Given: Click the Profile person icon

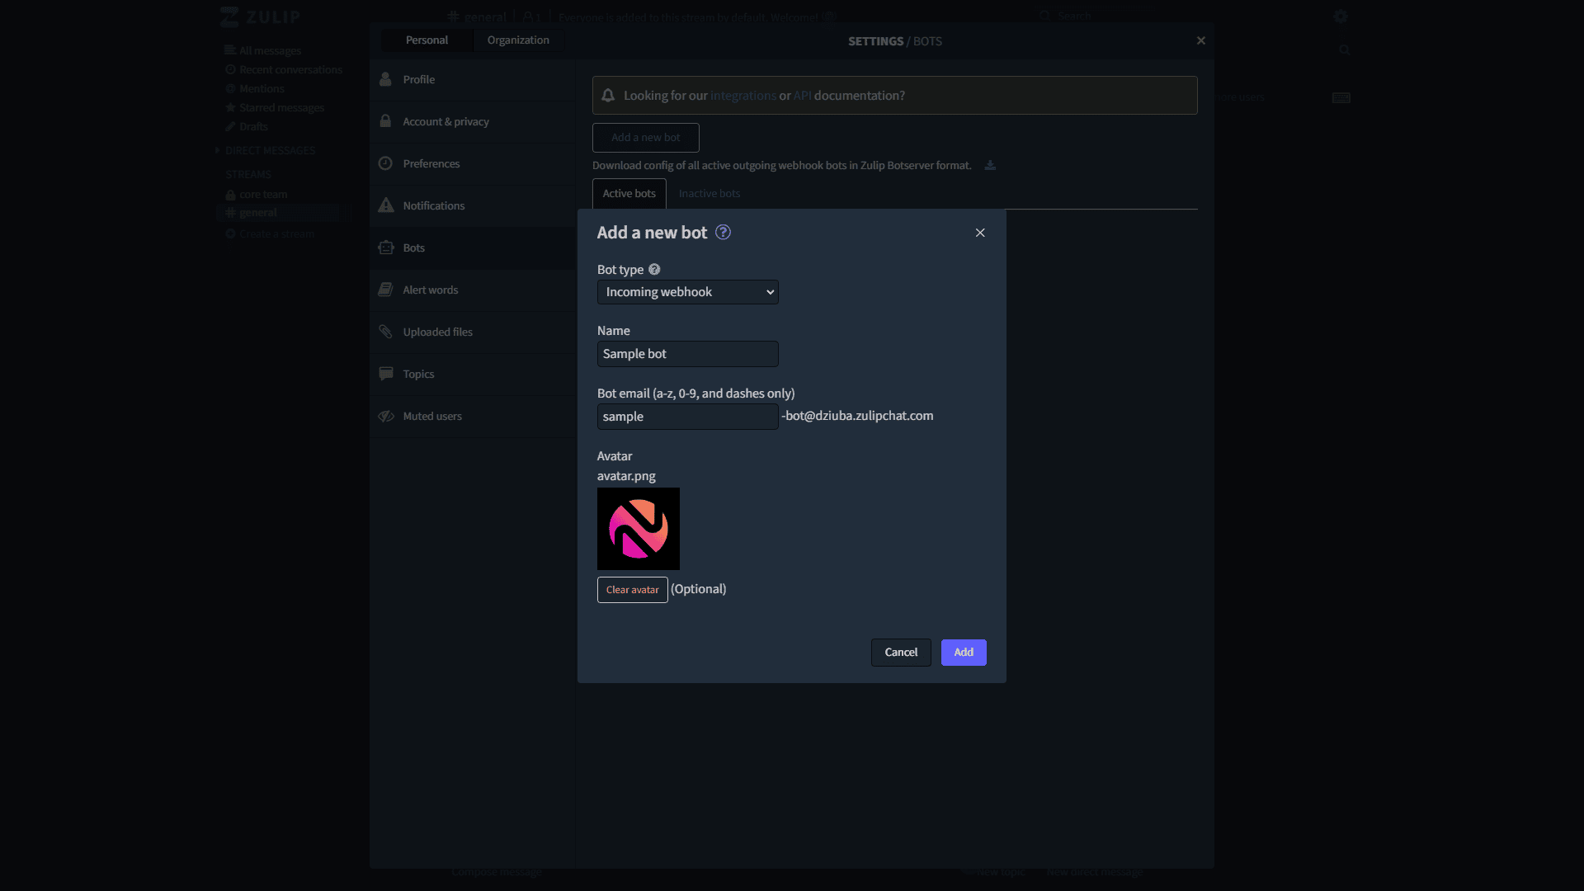Looking at the screenshot, I should (x=385, y=79).
